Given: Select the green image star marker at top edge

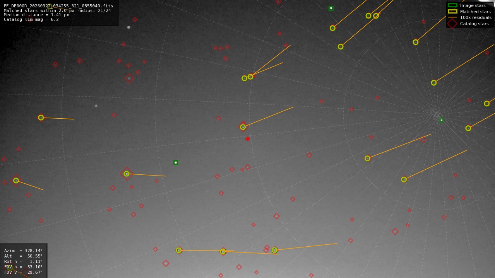Looking at the screenshot, I should (x=331, y=8).
